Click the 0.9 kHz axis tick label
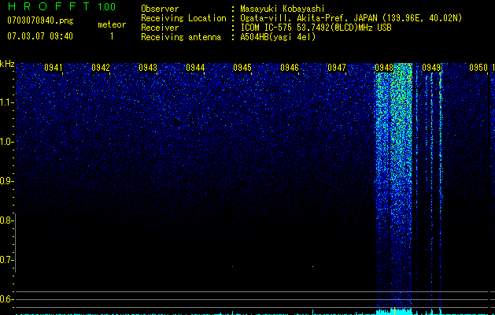495x315 pixels. (7, 181)
